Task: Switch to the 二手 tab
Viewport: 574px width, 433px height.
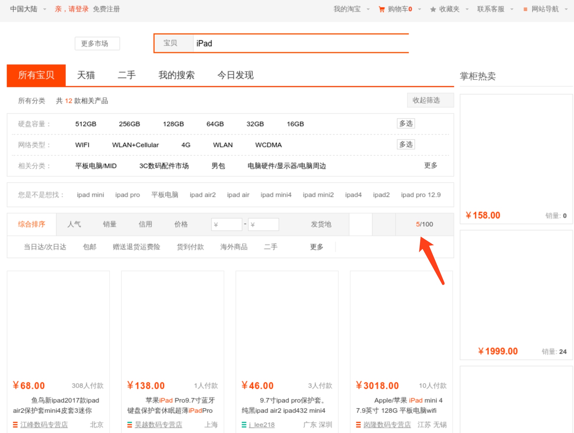Action: click(127, 75)
